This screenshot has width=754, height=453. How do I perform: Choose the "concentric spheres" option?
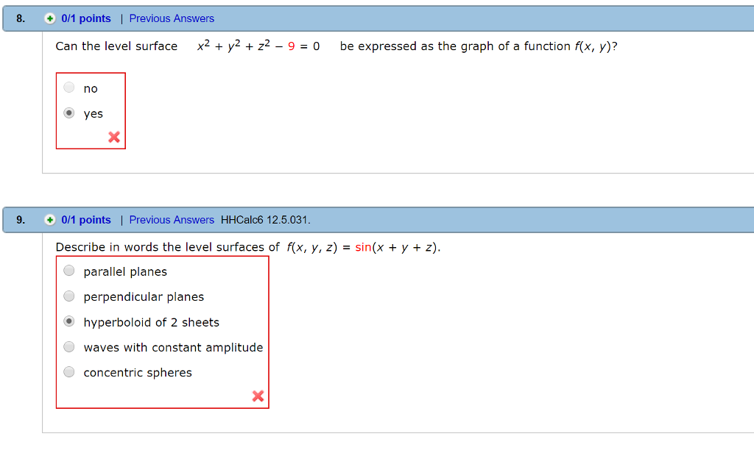click(68, 371)
